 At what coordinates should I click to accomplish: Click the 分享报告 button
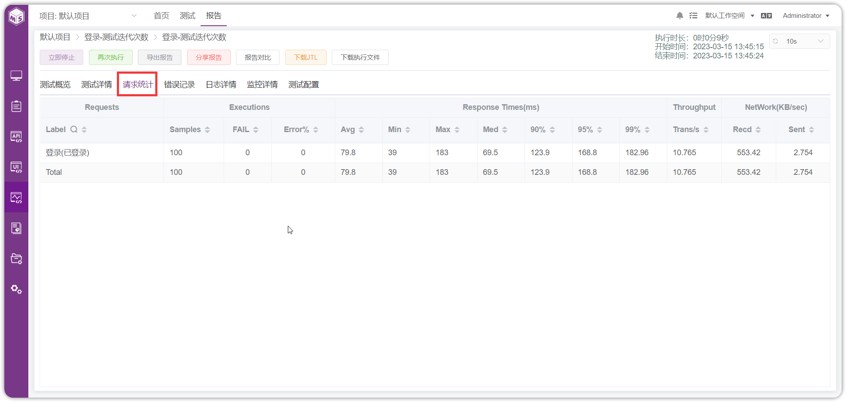coord(209,58)
